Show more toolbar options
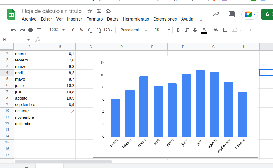This screenshot has height=168, width=273. (x=250, y=30)
